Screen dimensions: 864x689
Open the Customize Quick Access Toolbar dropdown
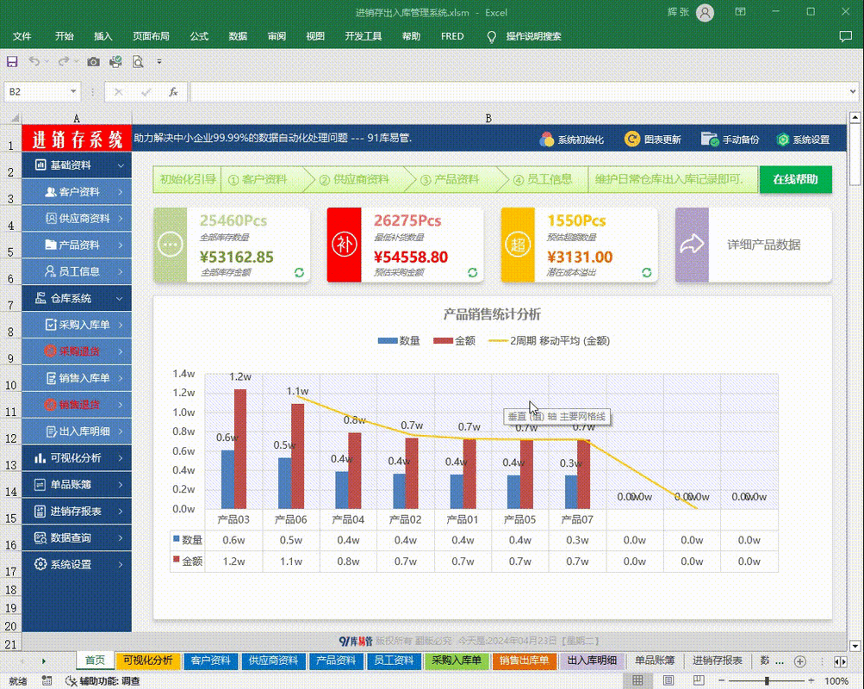159,62
